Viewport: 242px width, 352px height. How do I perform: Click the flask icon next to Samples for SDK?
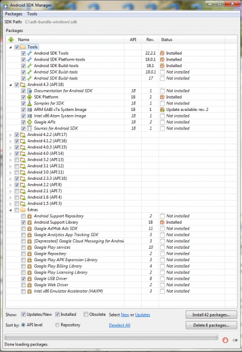coord(30,103)
